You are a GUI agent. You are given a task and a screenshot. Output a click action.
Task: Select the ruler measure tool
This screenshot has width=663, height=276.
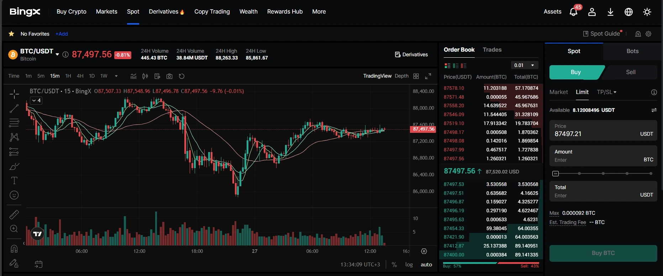coord(14,214)
